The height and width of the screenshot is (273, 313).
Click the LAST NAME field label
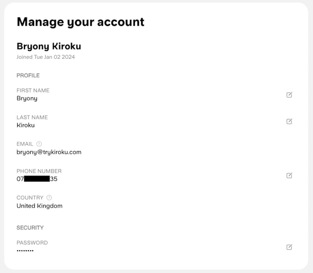point(32,117)
